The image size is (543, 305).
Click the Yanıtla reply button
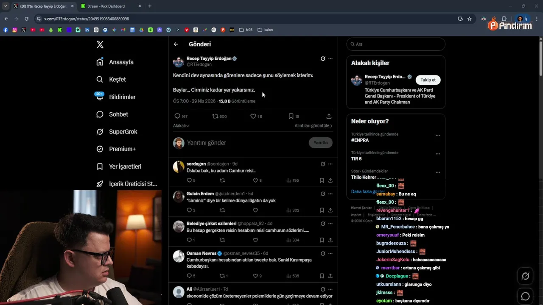point(320,143)
